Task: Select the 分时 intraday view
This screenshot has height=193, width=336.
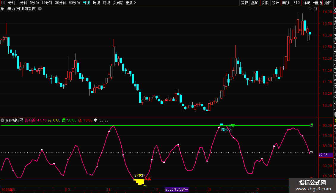Action: [x=12, y=3]
